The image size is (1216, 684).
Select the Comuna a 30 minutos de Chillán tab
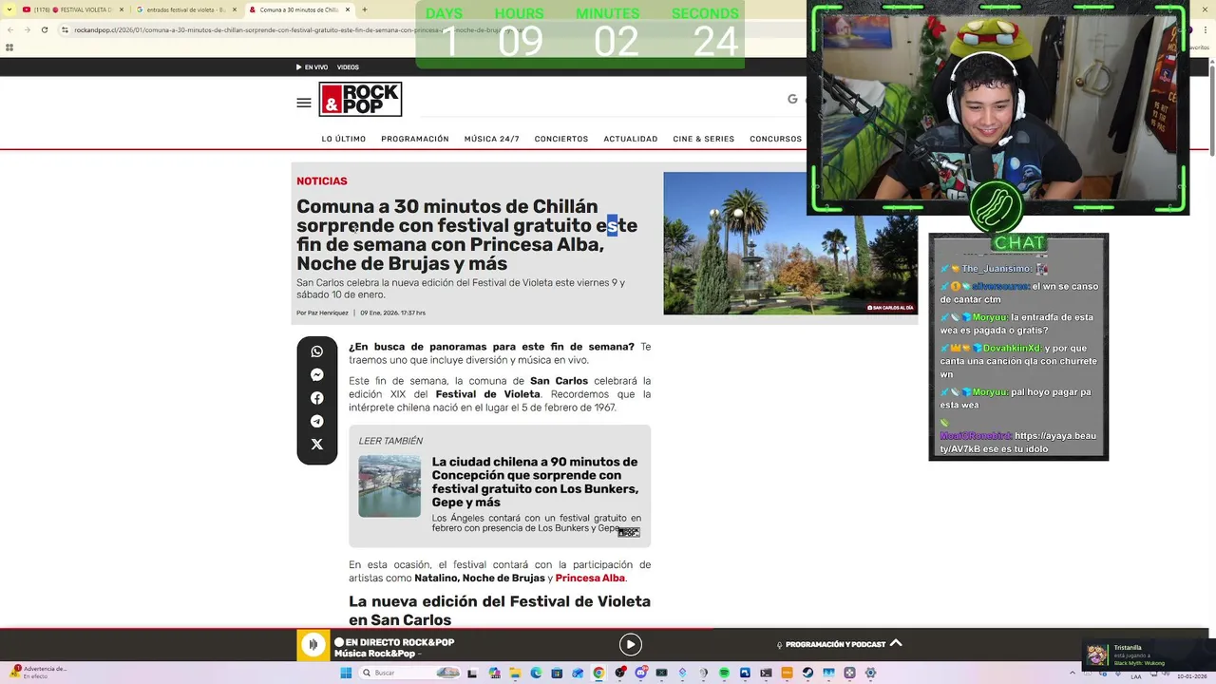pos(300,9)
